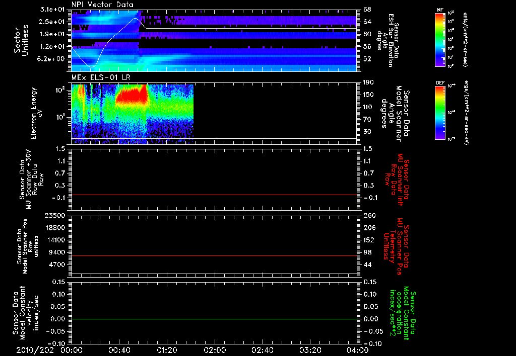Screen dimensions: 516x356
Task: Click the 04:00 end time label
Action: click(358, 350)
